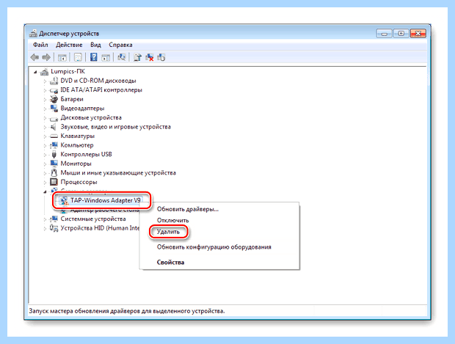Viewport: 455px width, 344px height.
Task: Select IDE ATA/ATAPI контроллеры label
Action: point(101,90)
